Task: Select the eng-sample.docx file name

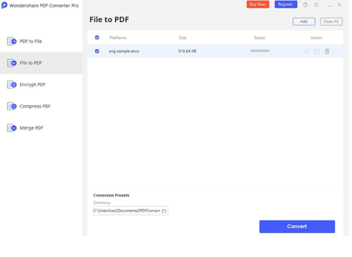Action: coord(124,51)
